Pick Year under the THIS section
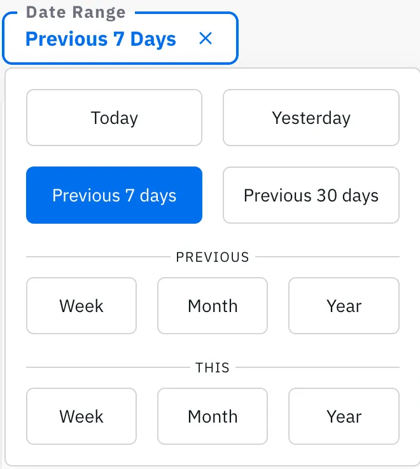 click(344, 416)
